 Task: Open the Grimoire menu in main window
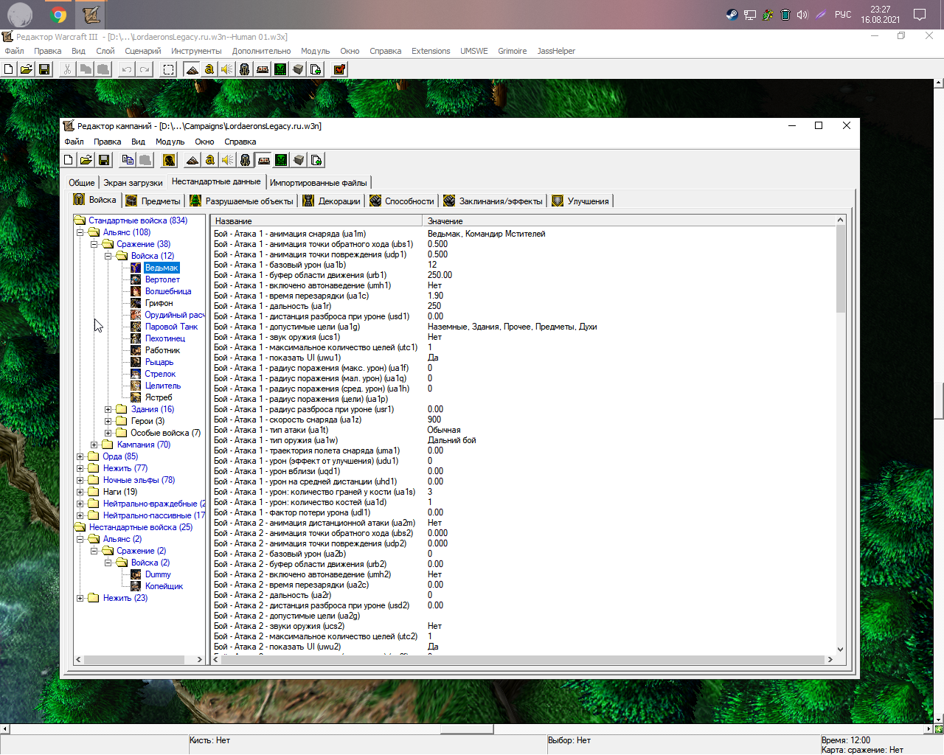pos(512,51)
